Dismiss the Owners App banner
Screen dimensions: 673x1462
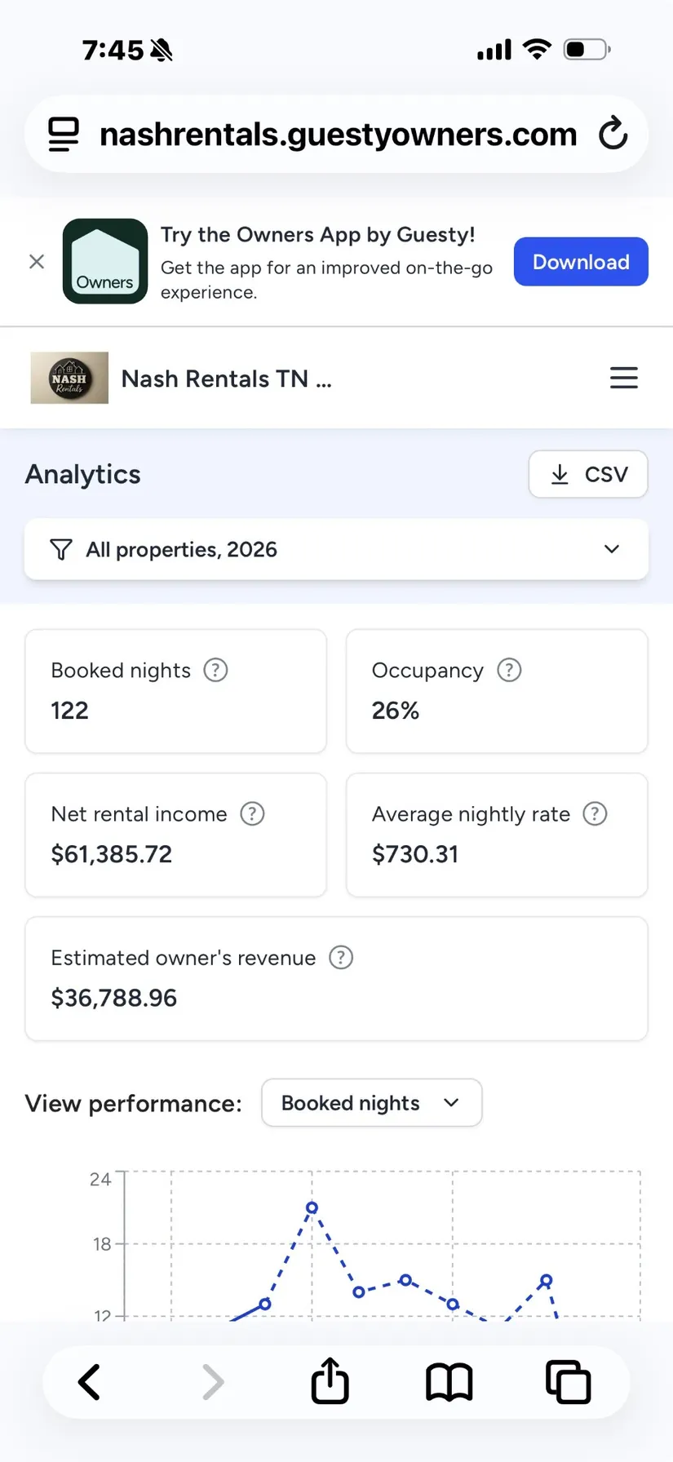tap(37, 261)
